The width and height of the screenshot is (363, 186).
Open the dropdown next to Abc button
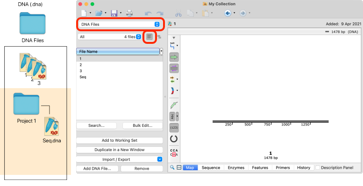point(178,117)
